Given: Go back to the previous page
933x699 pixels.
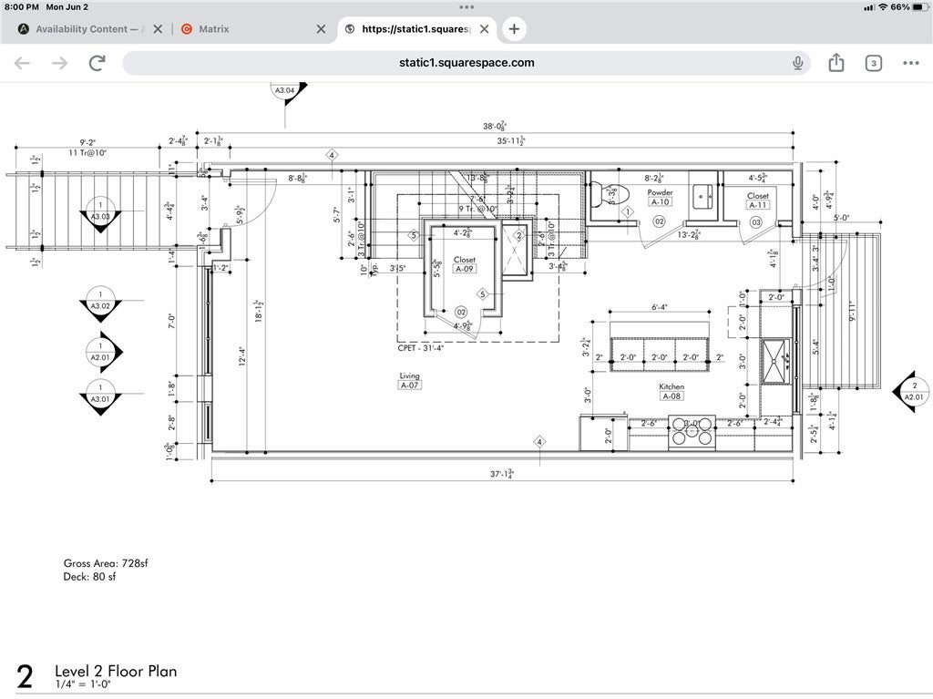Looking at the screenshot, I should pyautogui.click(x=22, y=63).
